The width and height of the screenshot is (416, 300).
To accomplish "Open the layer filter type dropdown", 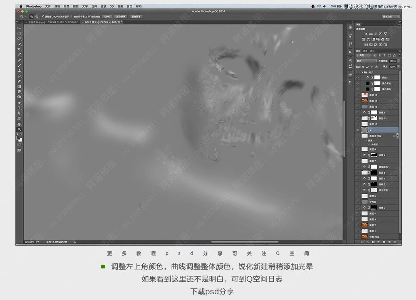I will [364, 55].
